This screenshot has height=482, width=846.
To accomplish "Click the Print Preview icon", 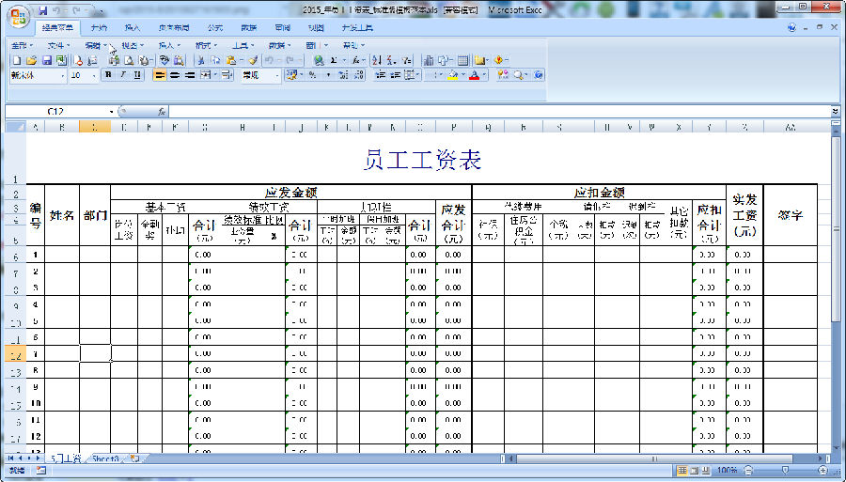I will tap(129, 60).
